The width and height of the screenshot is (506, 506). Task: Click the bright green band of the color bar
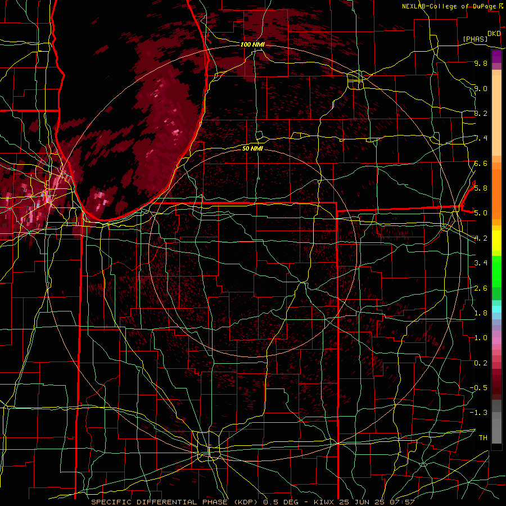[496, 270]
